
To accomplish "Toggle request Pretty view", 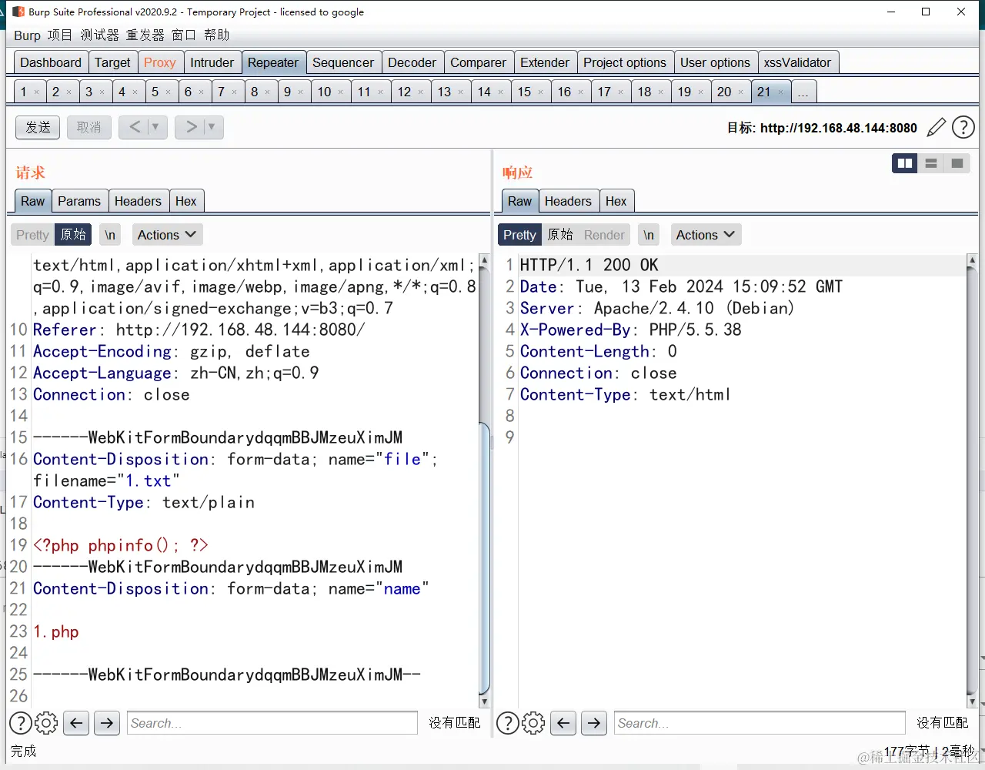I will 32,235.
